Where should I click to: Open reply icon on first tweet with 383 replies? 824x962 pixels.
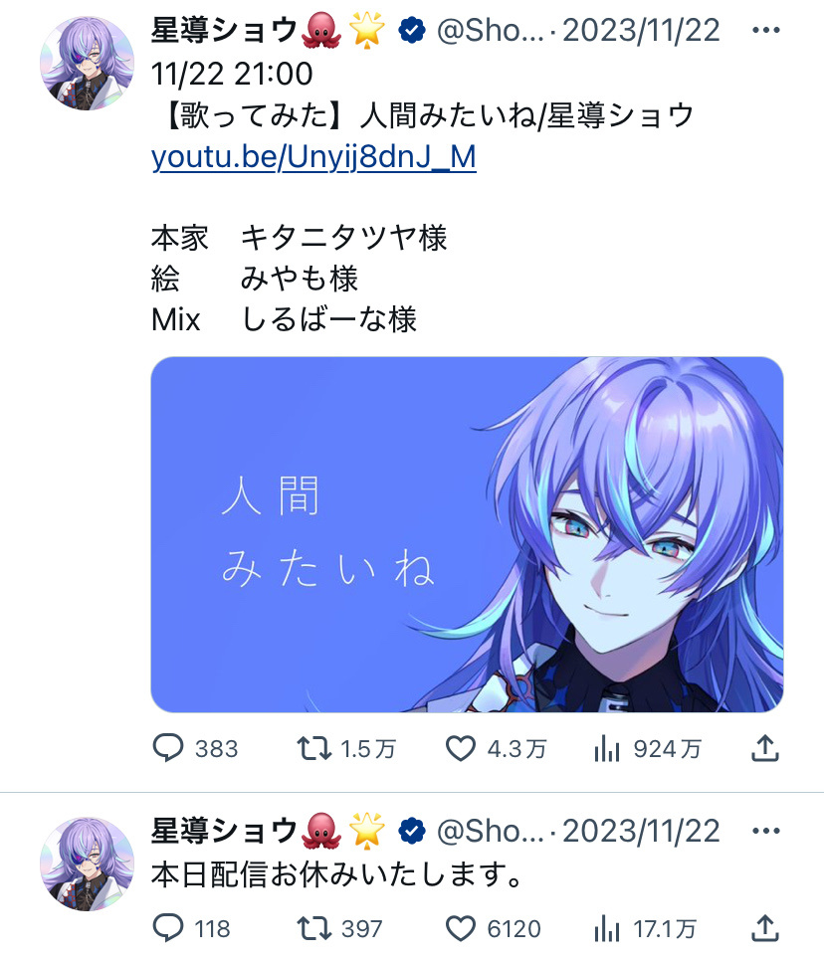167,748
